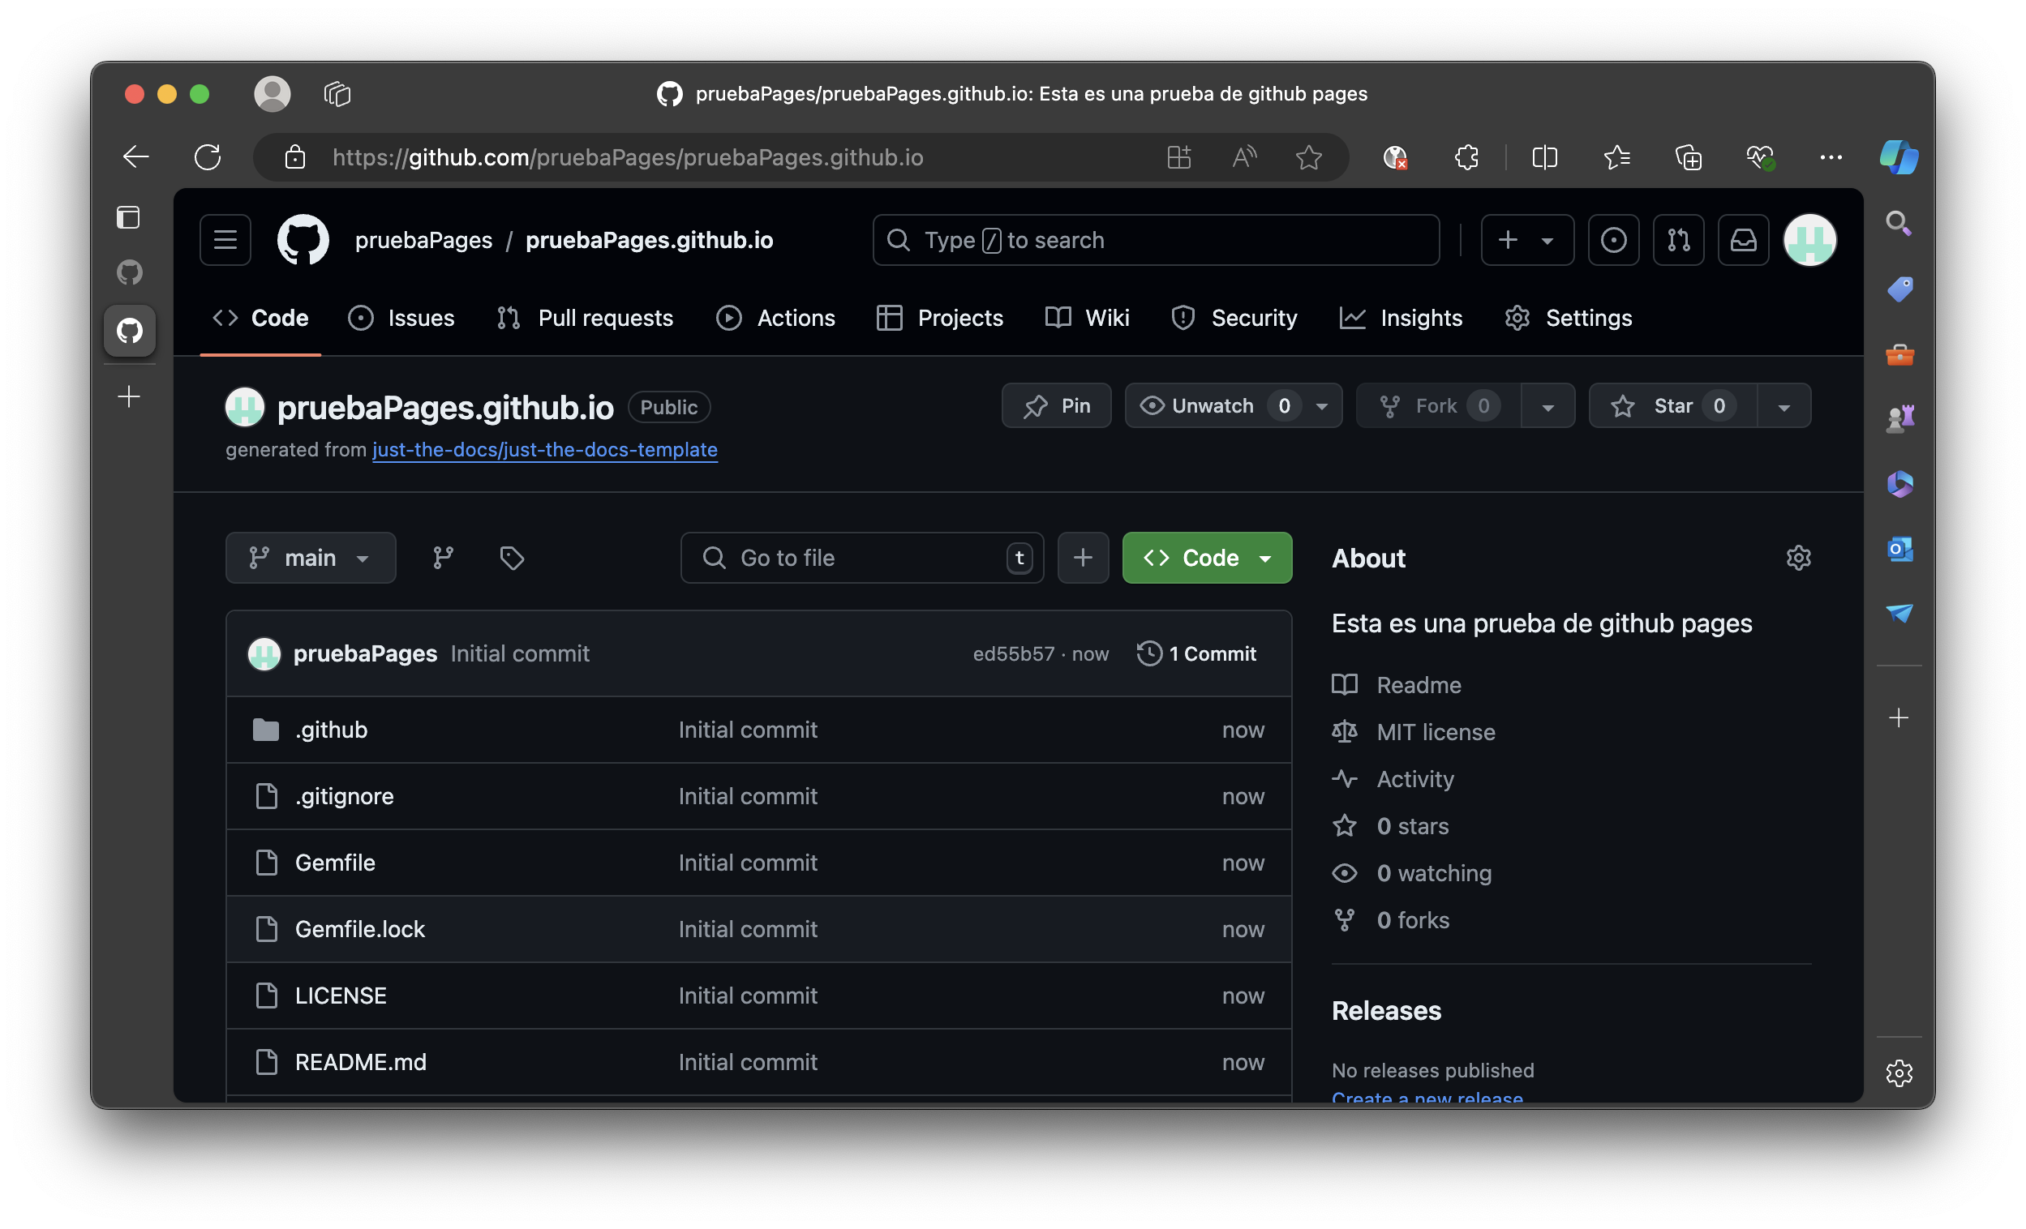Image resolution: width=2026 pixels, height=1229 pixels.
Task: Expand the main branch selector dropdown
Action: pyautogui.click(x=310, y=557)
